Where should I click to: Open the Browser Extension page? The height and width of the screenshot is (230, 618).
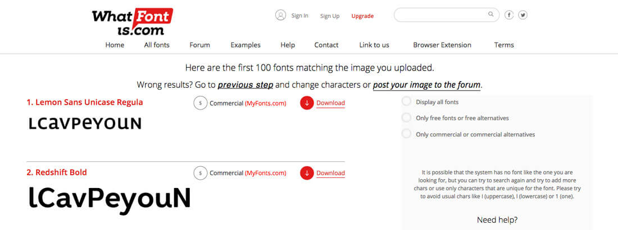442,45
